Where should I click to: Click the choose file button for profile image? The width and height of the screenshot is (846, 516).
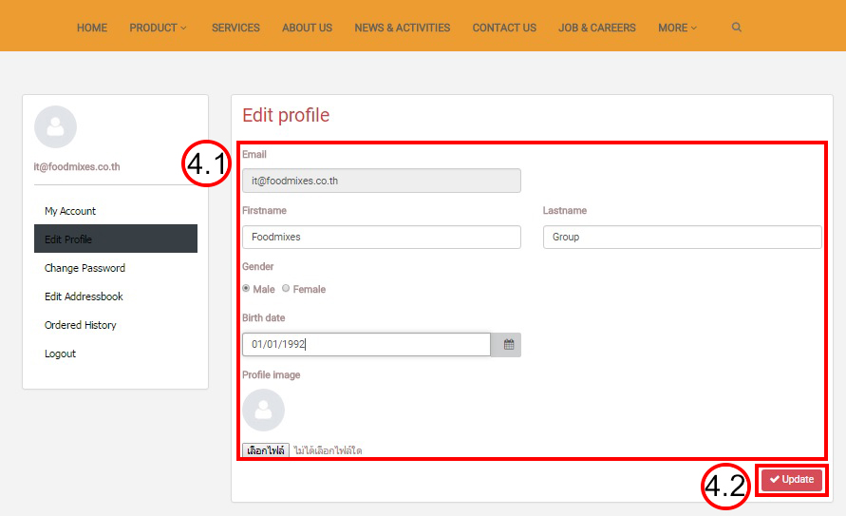tap(266, 450)
